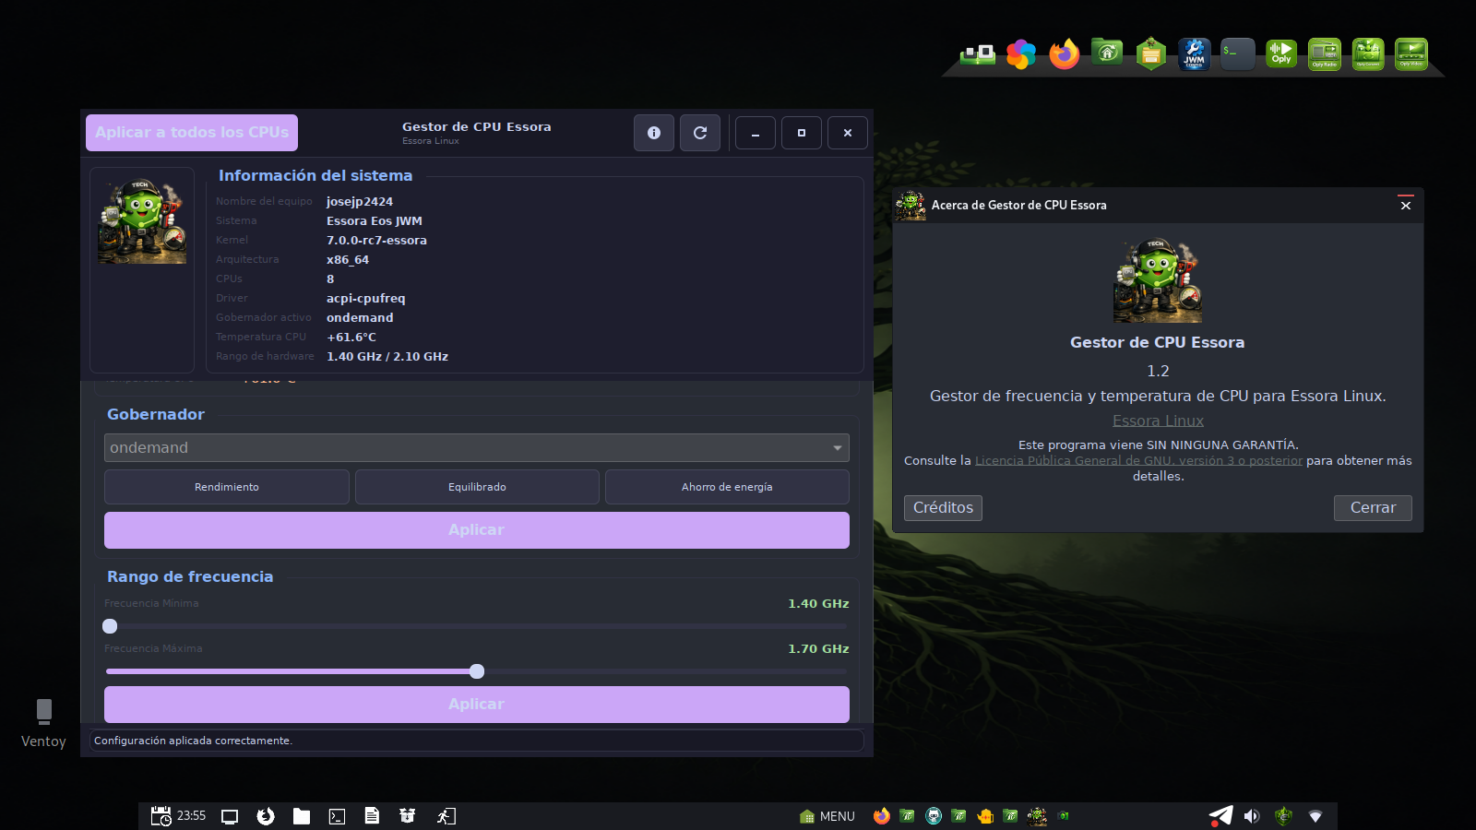This screenshot has height=830, width=1476.
Task: Open the hexagon file manager dock icon
Action: click(x=1151, y=54)
